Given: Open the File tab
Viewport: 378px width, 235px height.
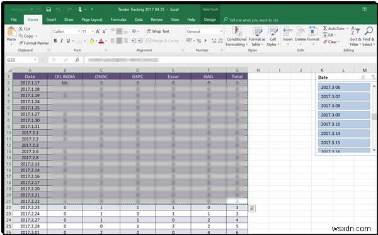Looking at the screenshot, I should pyautogui.click(x=14, y=20).
